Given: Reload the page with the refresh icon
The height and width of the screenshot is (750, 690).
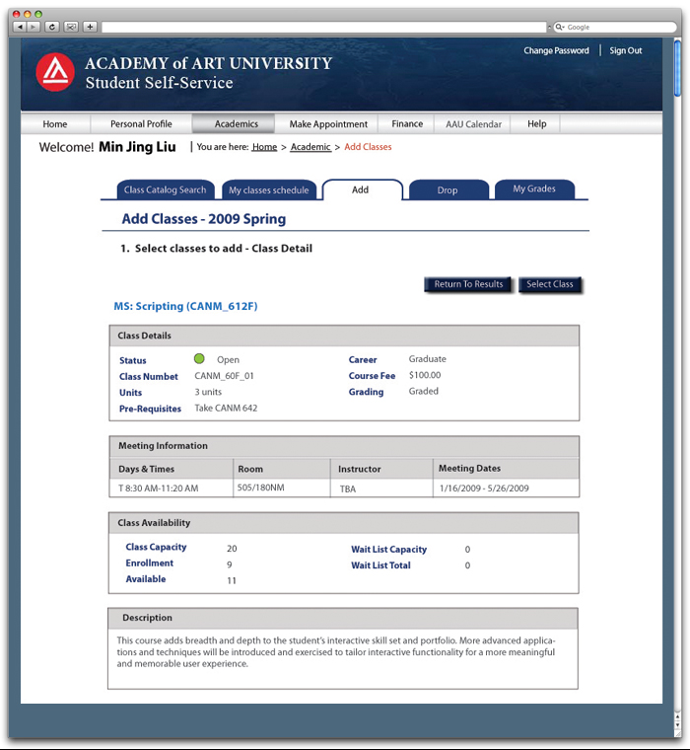Looking at the screenshot, I should click(52, 27).
